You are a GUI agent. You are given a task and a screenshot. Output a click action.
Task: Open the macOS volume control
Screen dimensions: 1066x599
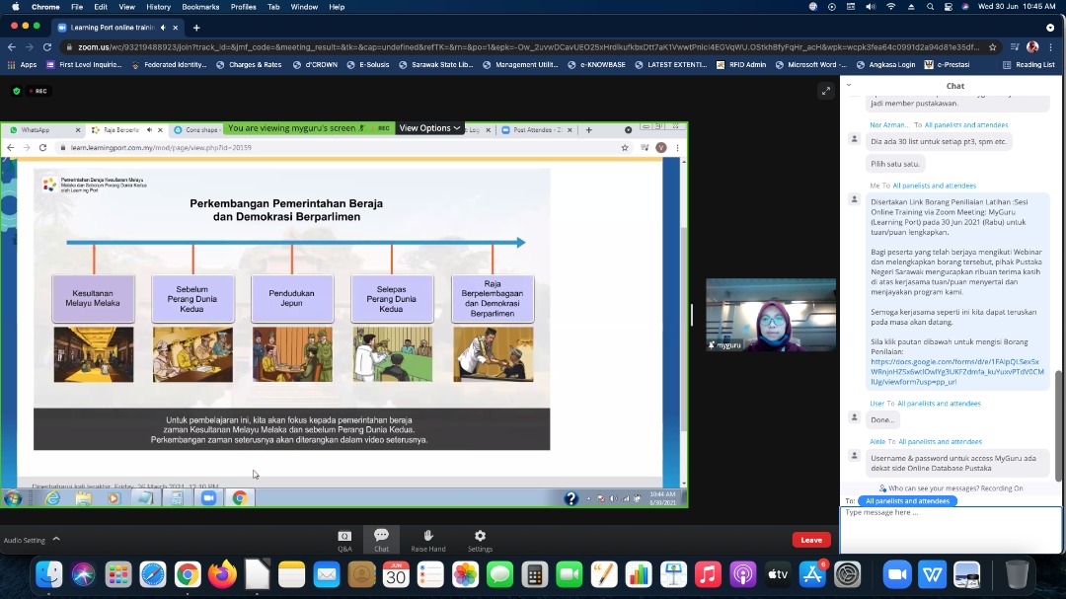[x=871, y=7]
